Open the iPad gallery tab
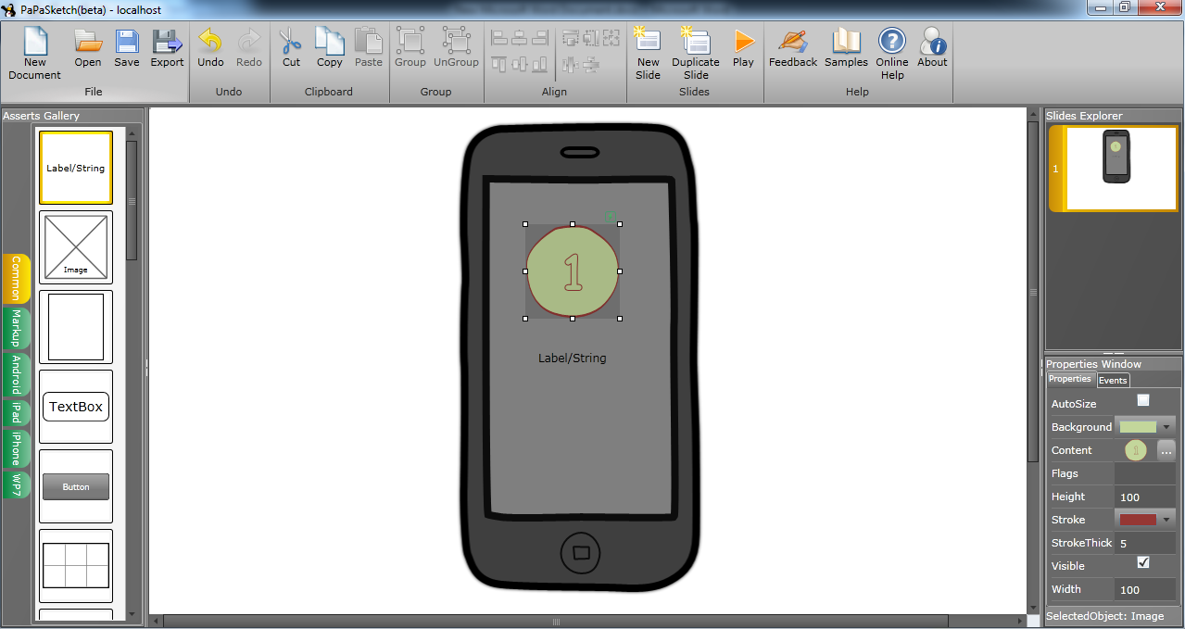 coord(17,413)
